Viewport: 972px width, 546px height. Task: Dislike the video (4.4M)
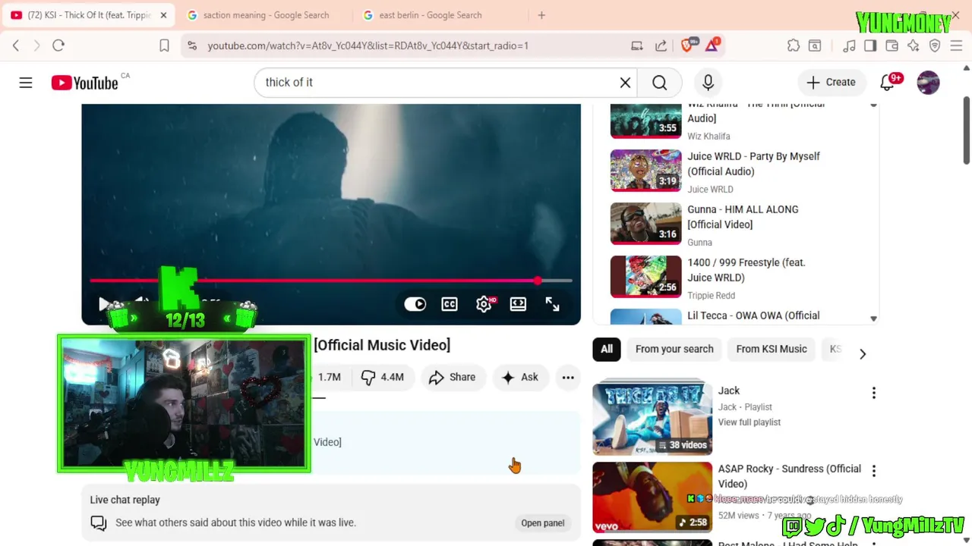coord(383,377)
